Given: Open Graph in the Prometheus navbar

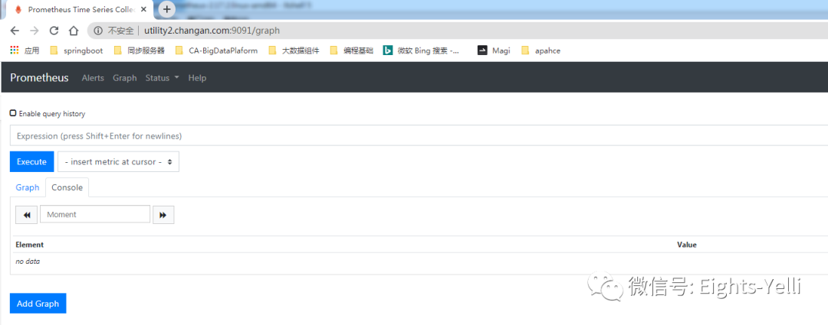Looking at the screenshot, I should pos(125,78).
